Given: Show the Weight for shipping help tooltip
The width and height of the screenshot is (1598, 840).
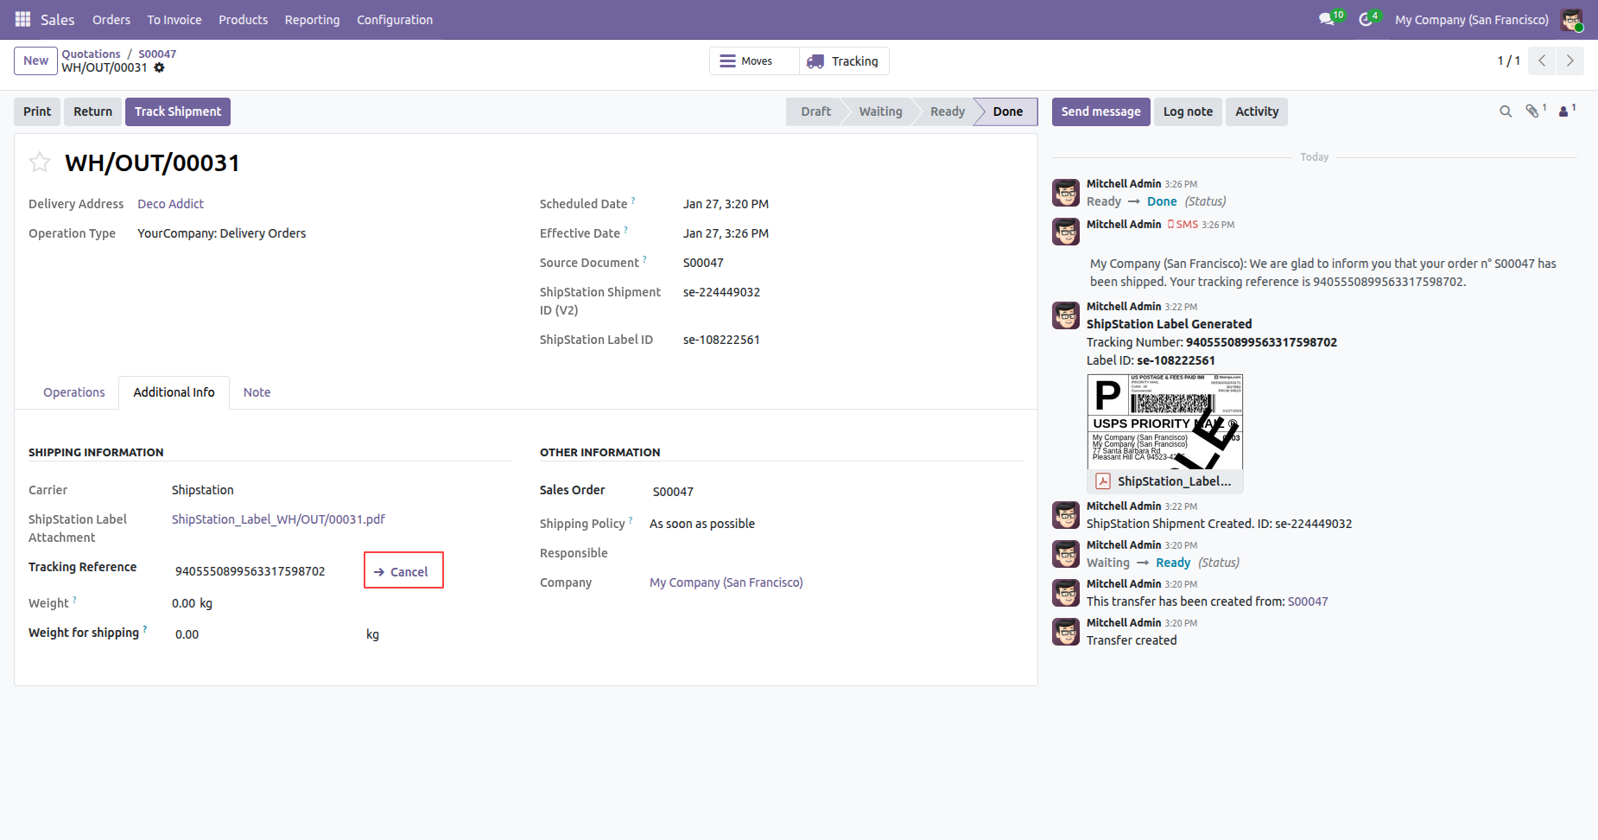Looking at the screenshot, I should (x=145, y=629).
